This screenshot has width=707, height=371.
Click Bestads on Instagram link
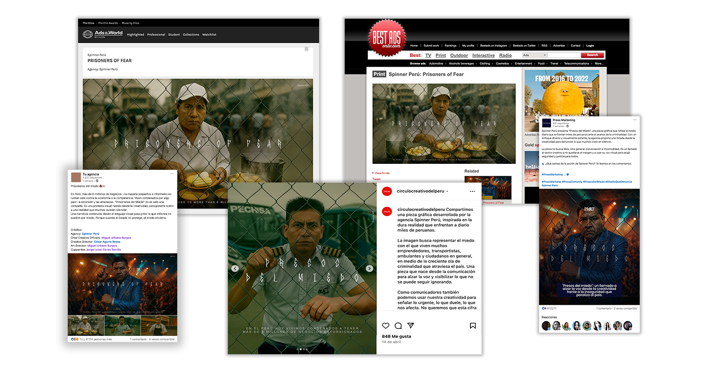(494, 46)
